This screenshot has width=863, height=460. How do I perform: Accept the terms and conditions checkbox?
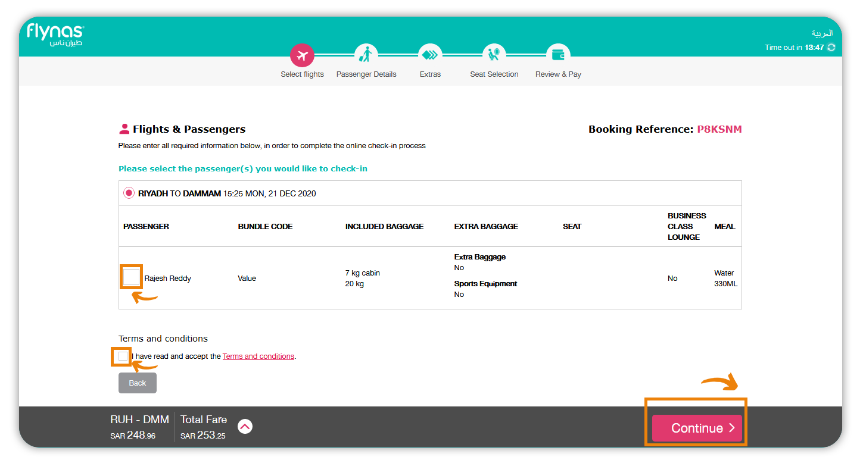[122, 356]
